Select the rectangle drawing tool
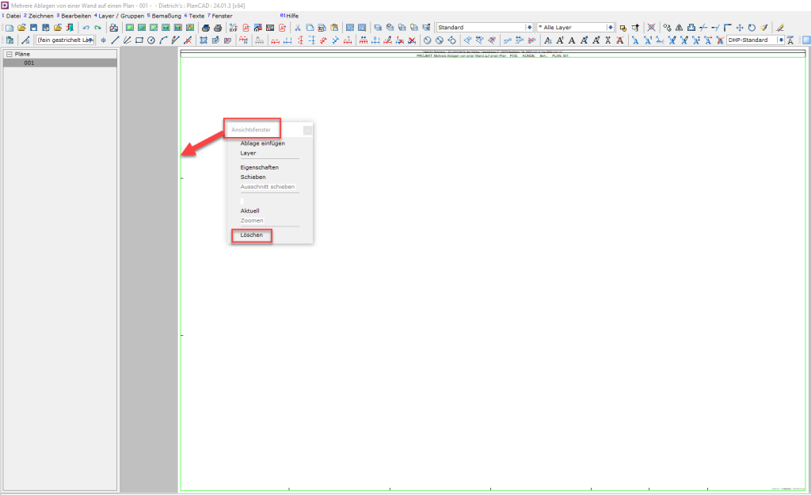This screenshot has width=811, height=495. coord(139,40)
